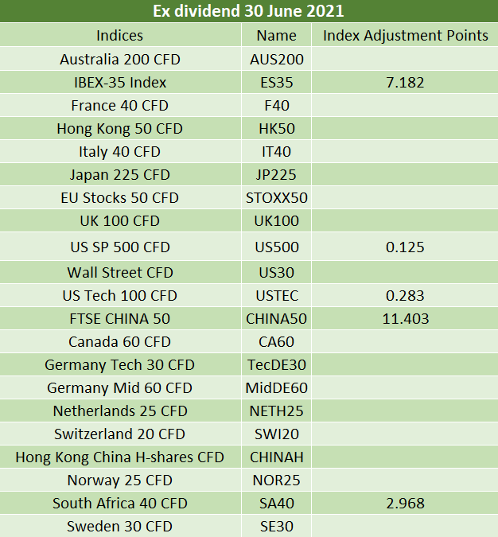Viewport: 498px width, 537px height.
Task: Click the MidDE60 name cell
Action: [276, 388]
